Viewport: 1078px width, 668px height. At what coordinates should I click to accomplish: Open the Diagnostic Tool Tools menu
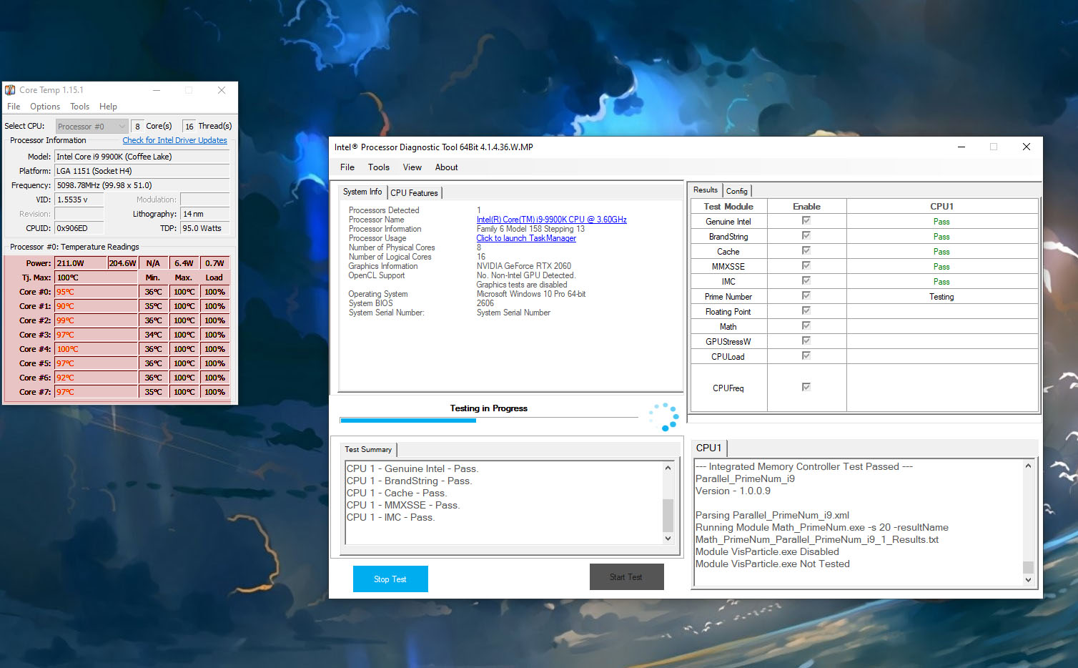[379, 167]
